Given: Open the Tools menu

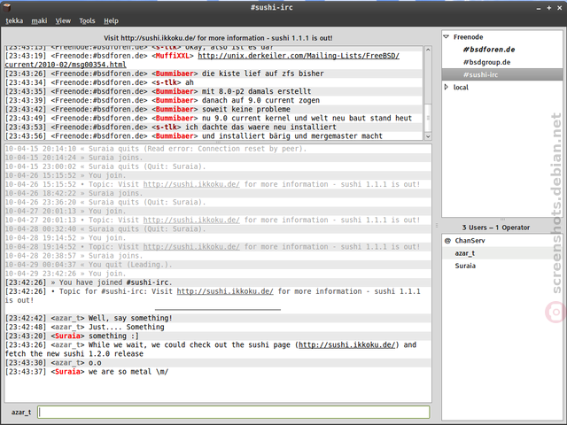Looking at the screenshot, I should [x=87, y=21].
